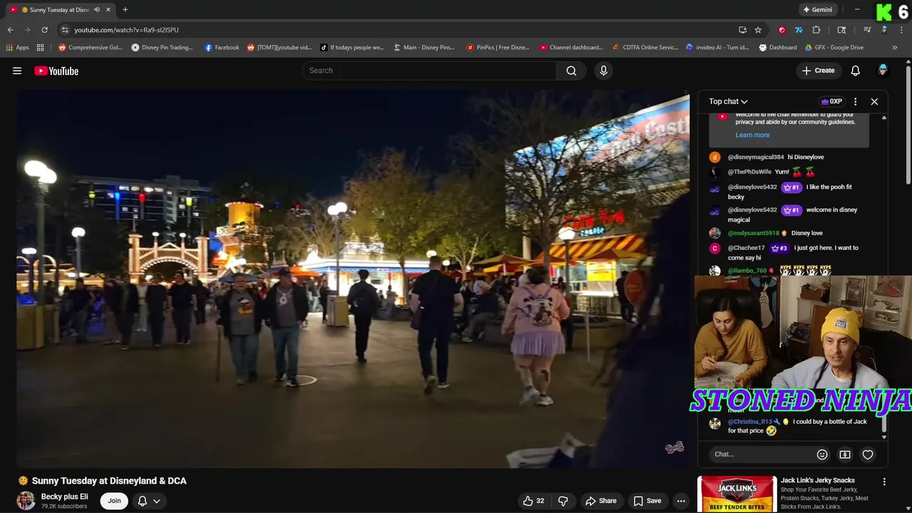
Task: Click the video player area
Action: pyautogui.click(x=353, y=280)
